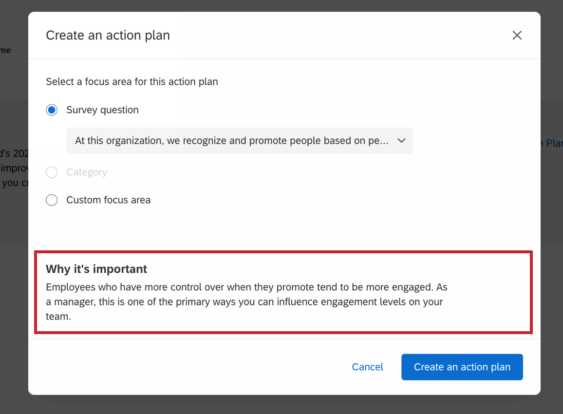The image size is (563, 414).
Task: Click the blue Cancel text label
Action: pyautogui.click(x=367, y=367)
